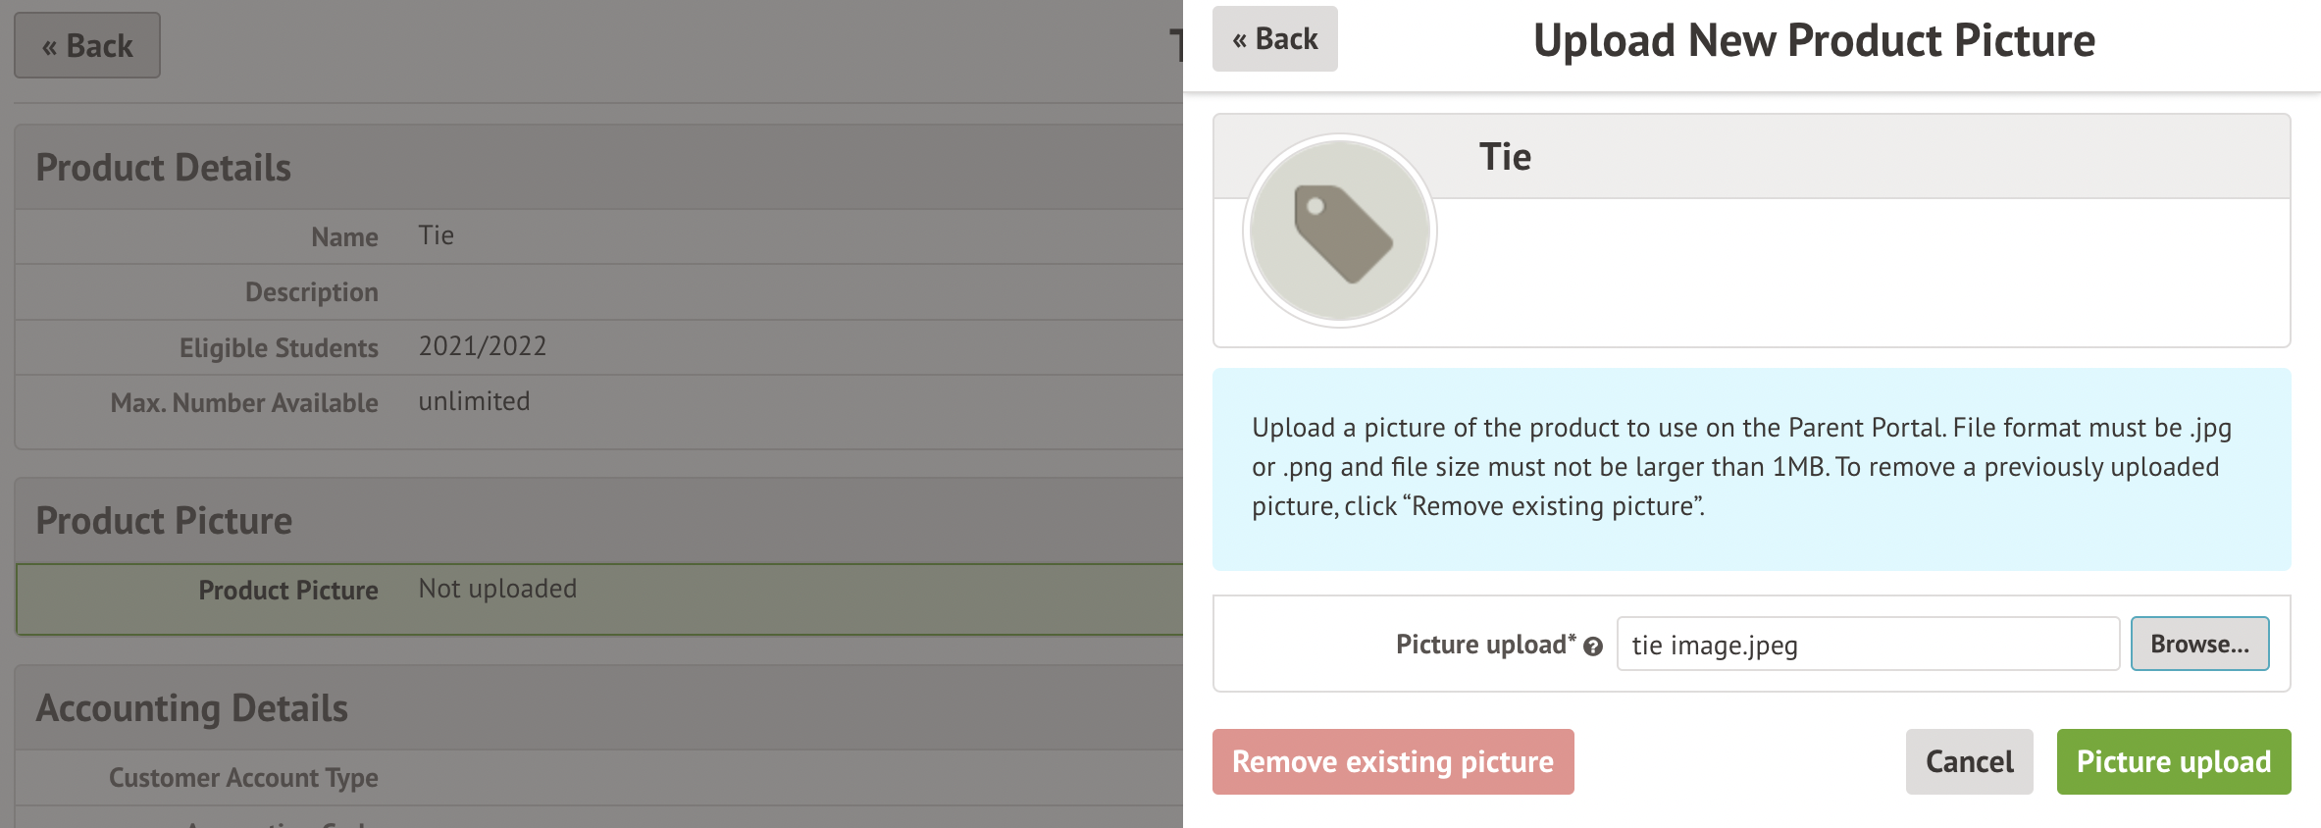Click Remove existing picture
The height and width of the screenshot is (828, 2321).
click(x=1393, y=762)
